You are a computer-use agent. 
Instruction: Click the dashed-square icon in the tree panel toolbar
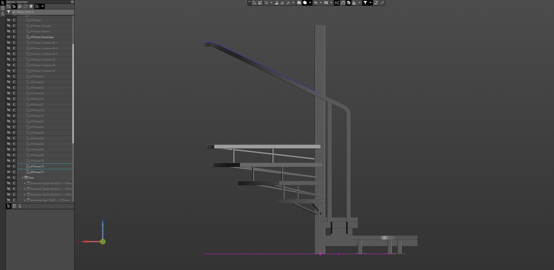(26, 6)
